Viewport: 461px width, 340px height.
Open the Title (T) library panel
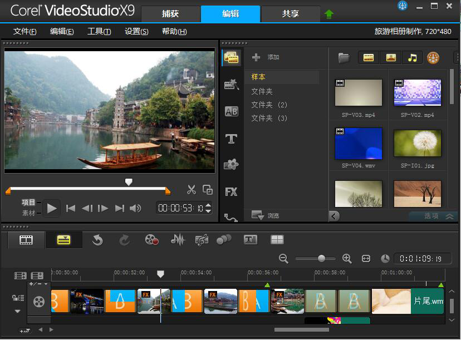click(231, 139)
